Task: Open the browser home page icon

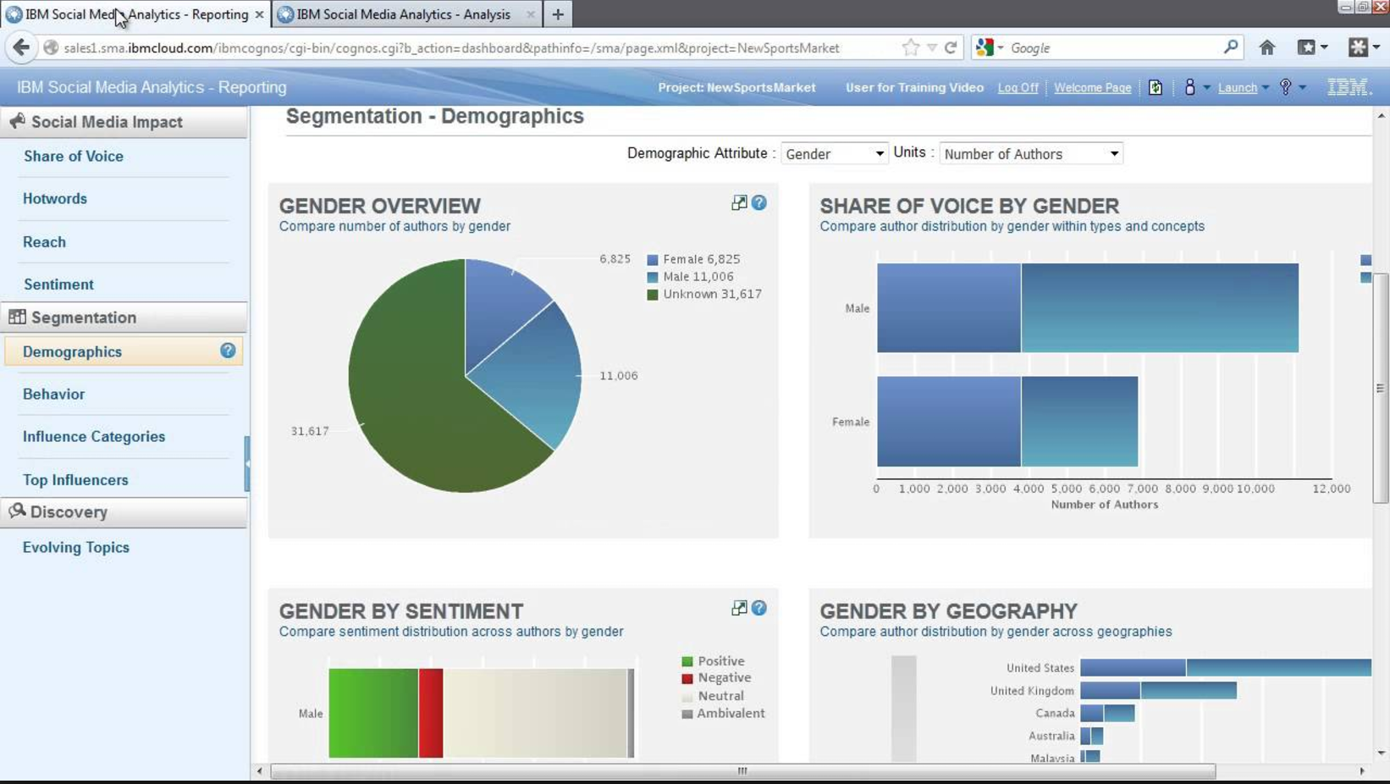Action: pos(1266,48)
